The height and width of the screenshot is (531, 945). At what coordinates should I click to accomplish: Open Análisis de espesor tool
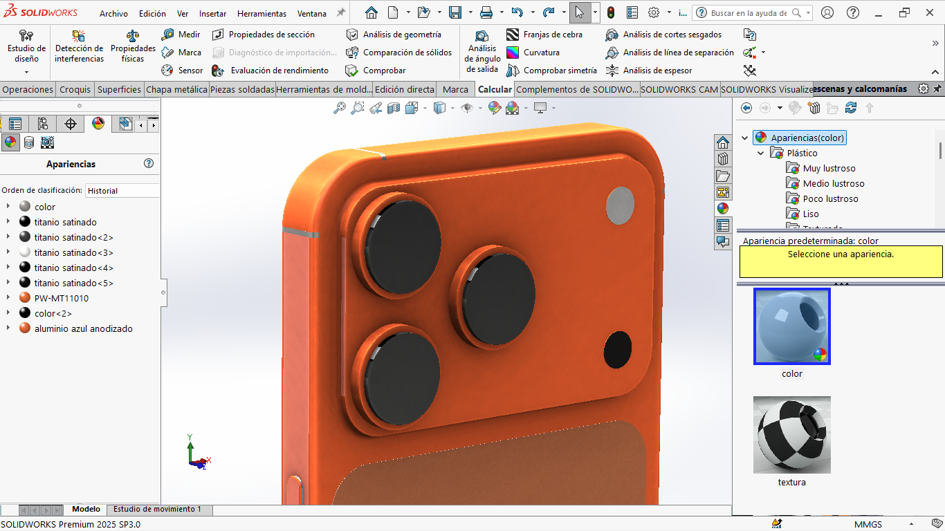[x=612, y=71]
